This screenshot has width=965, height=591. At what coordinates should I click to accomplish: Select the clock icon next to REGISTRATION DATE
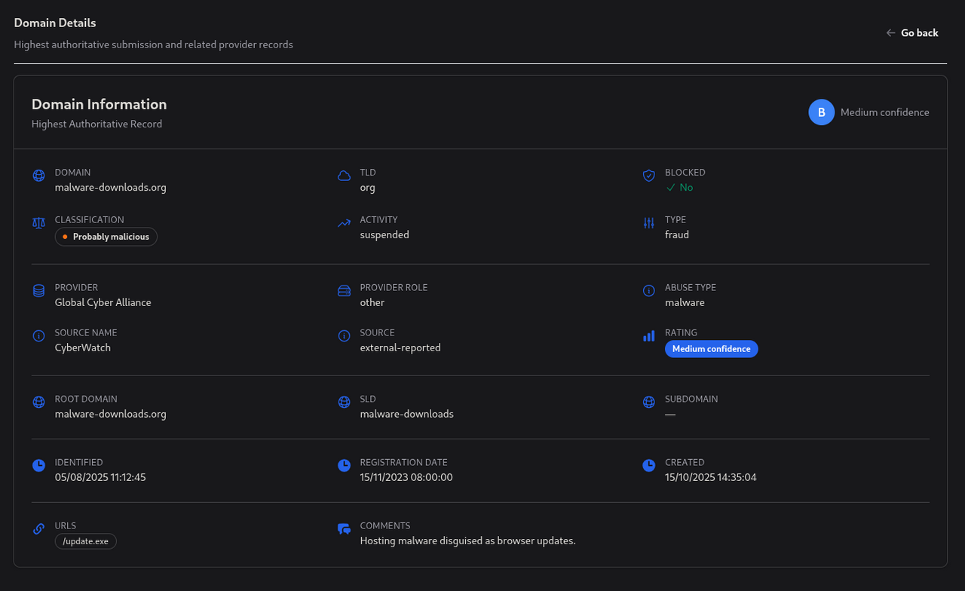pos(344,465)
